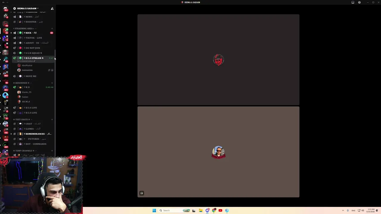The image size is (381, 214).
Task: Open the server with 862 badge
Action: pyautogui.click(x=5, y=73)
